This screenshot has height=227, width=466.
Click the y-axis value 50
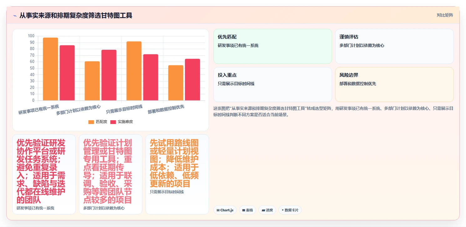(32, 68)
